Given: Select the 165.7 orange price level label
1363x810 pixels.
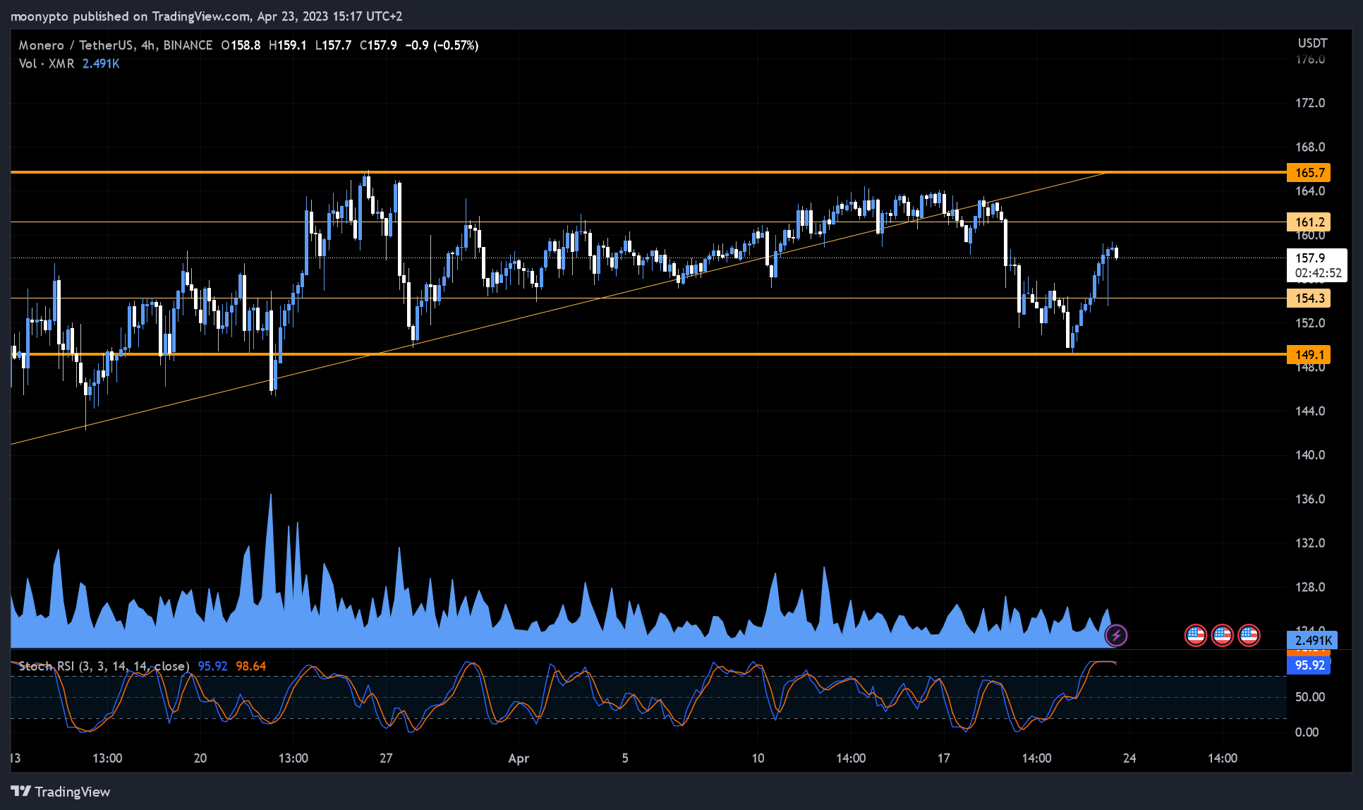Looking at the screenshot, I should (1309, 173).
